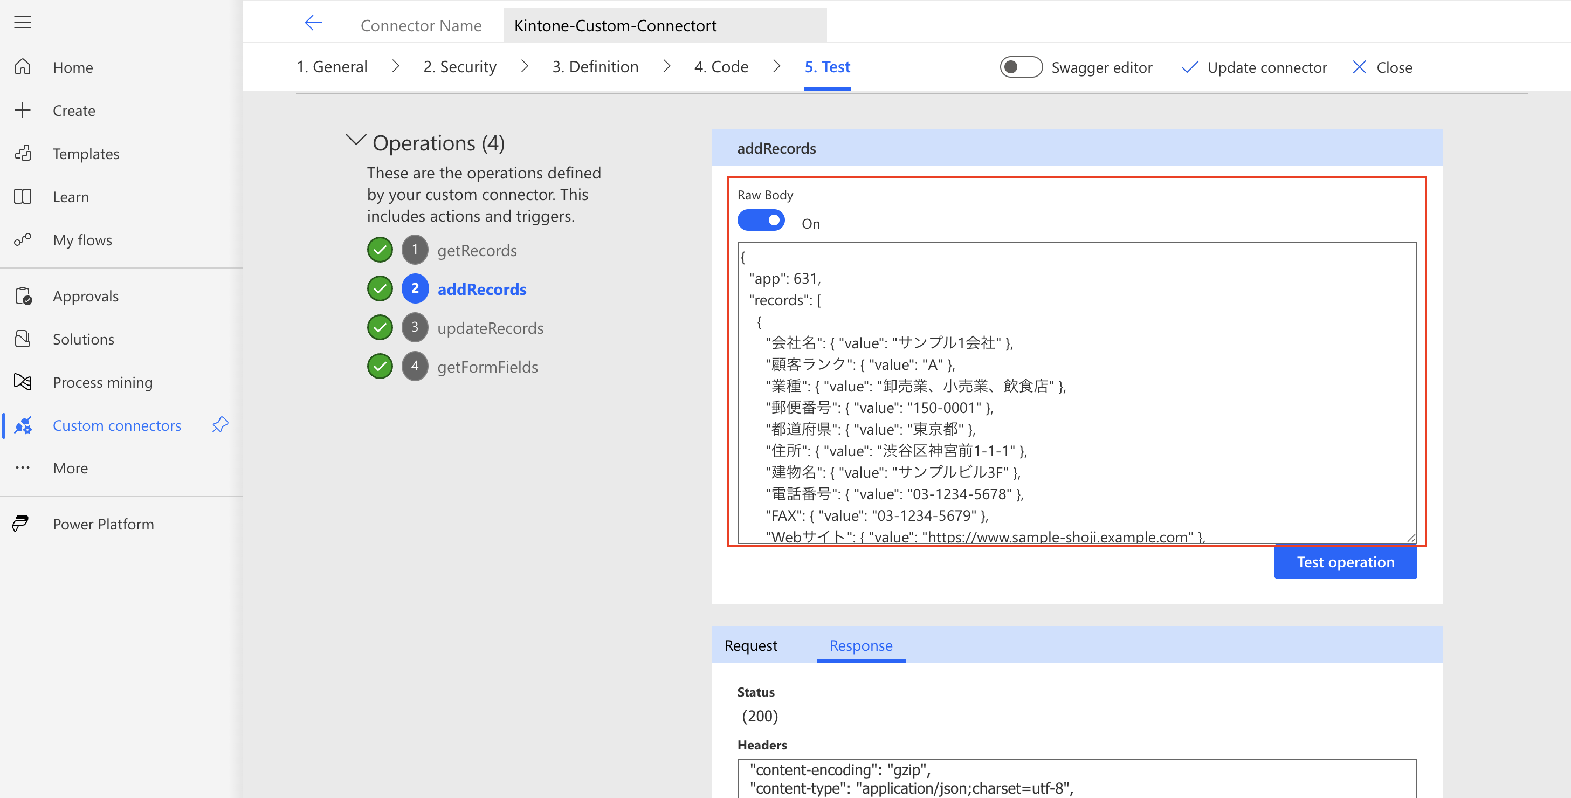The width and height of the screenshot is (1571, 798).
Task: Click the Close X icon
Action: point(1359,67)
